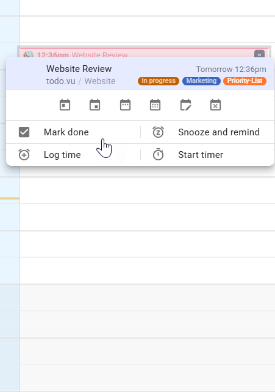The image size is (275, 392).
Task: Click the Tomorrow 12:36pm due date
Action: coord(231,69)
